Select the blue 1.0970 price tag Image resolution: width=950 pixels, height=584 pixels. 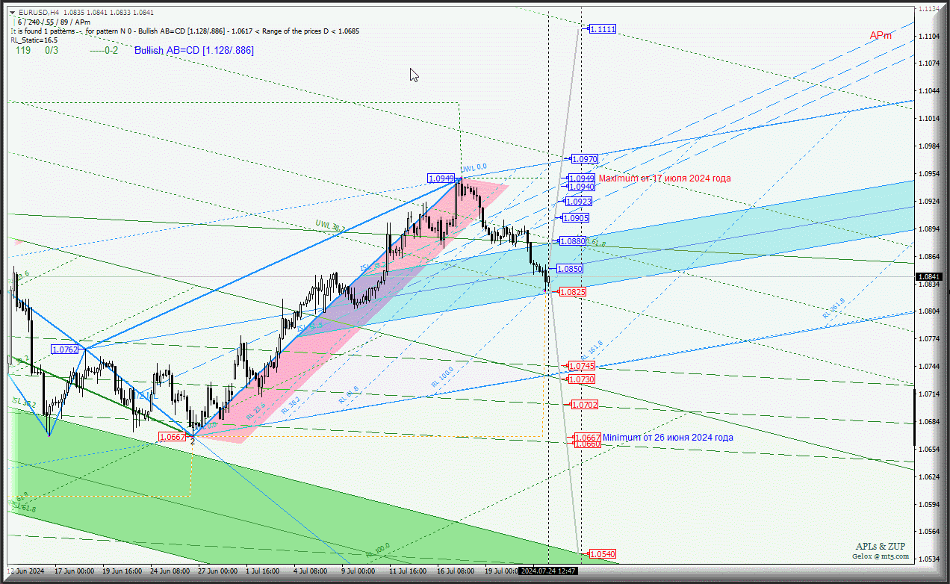coord(584,159)
